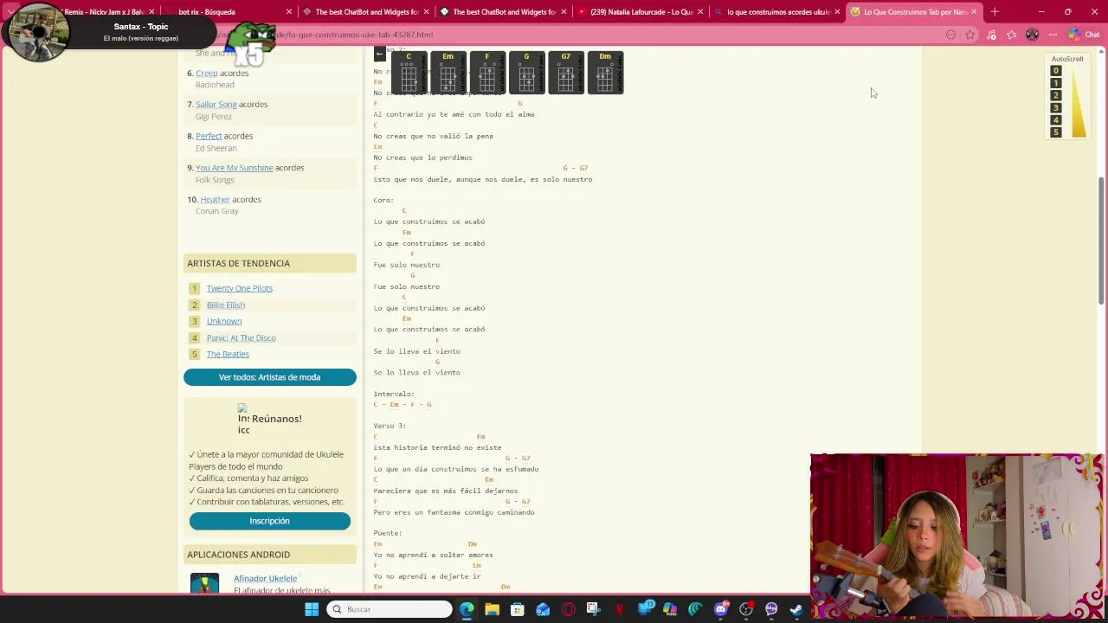Open OBS Studio from the taskbar
Viewport: 1108px width, 623px height.
pos(745,609)
